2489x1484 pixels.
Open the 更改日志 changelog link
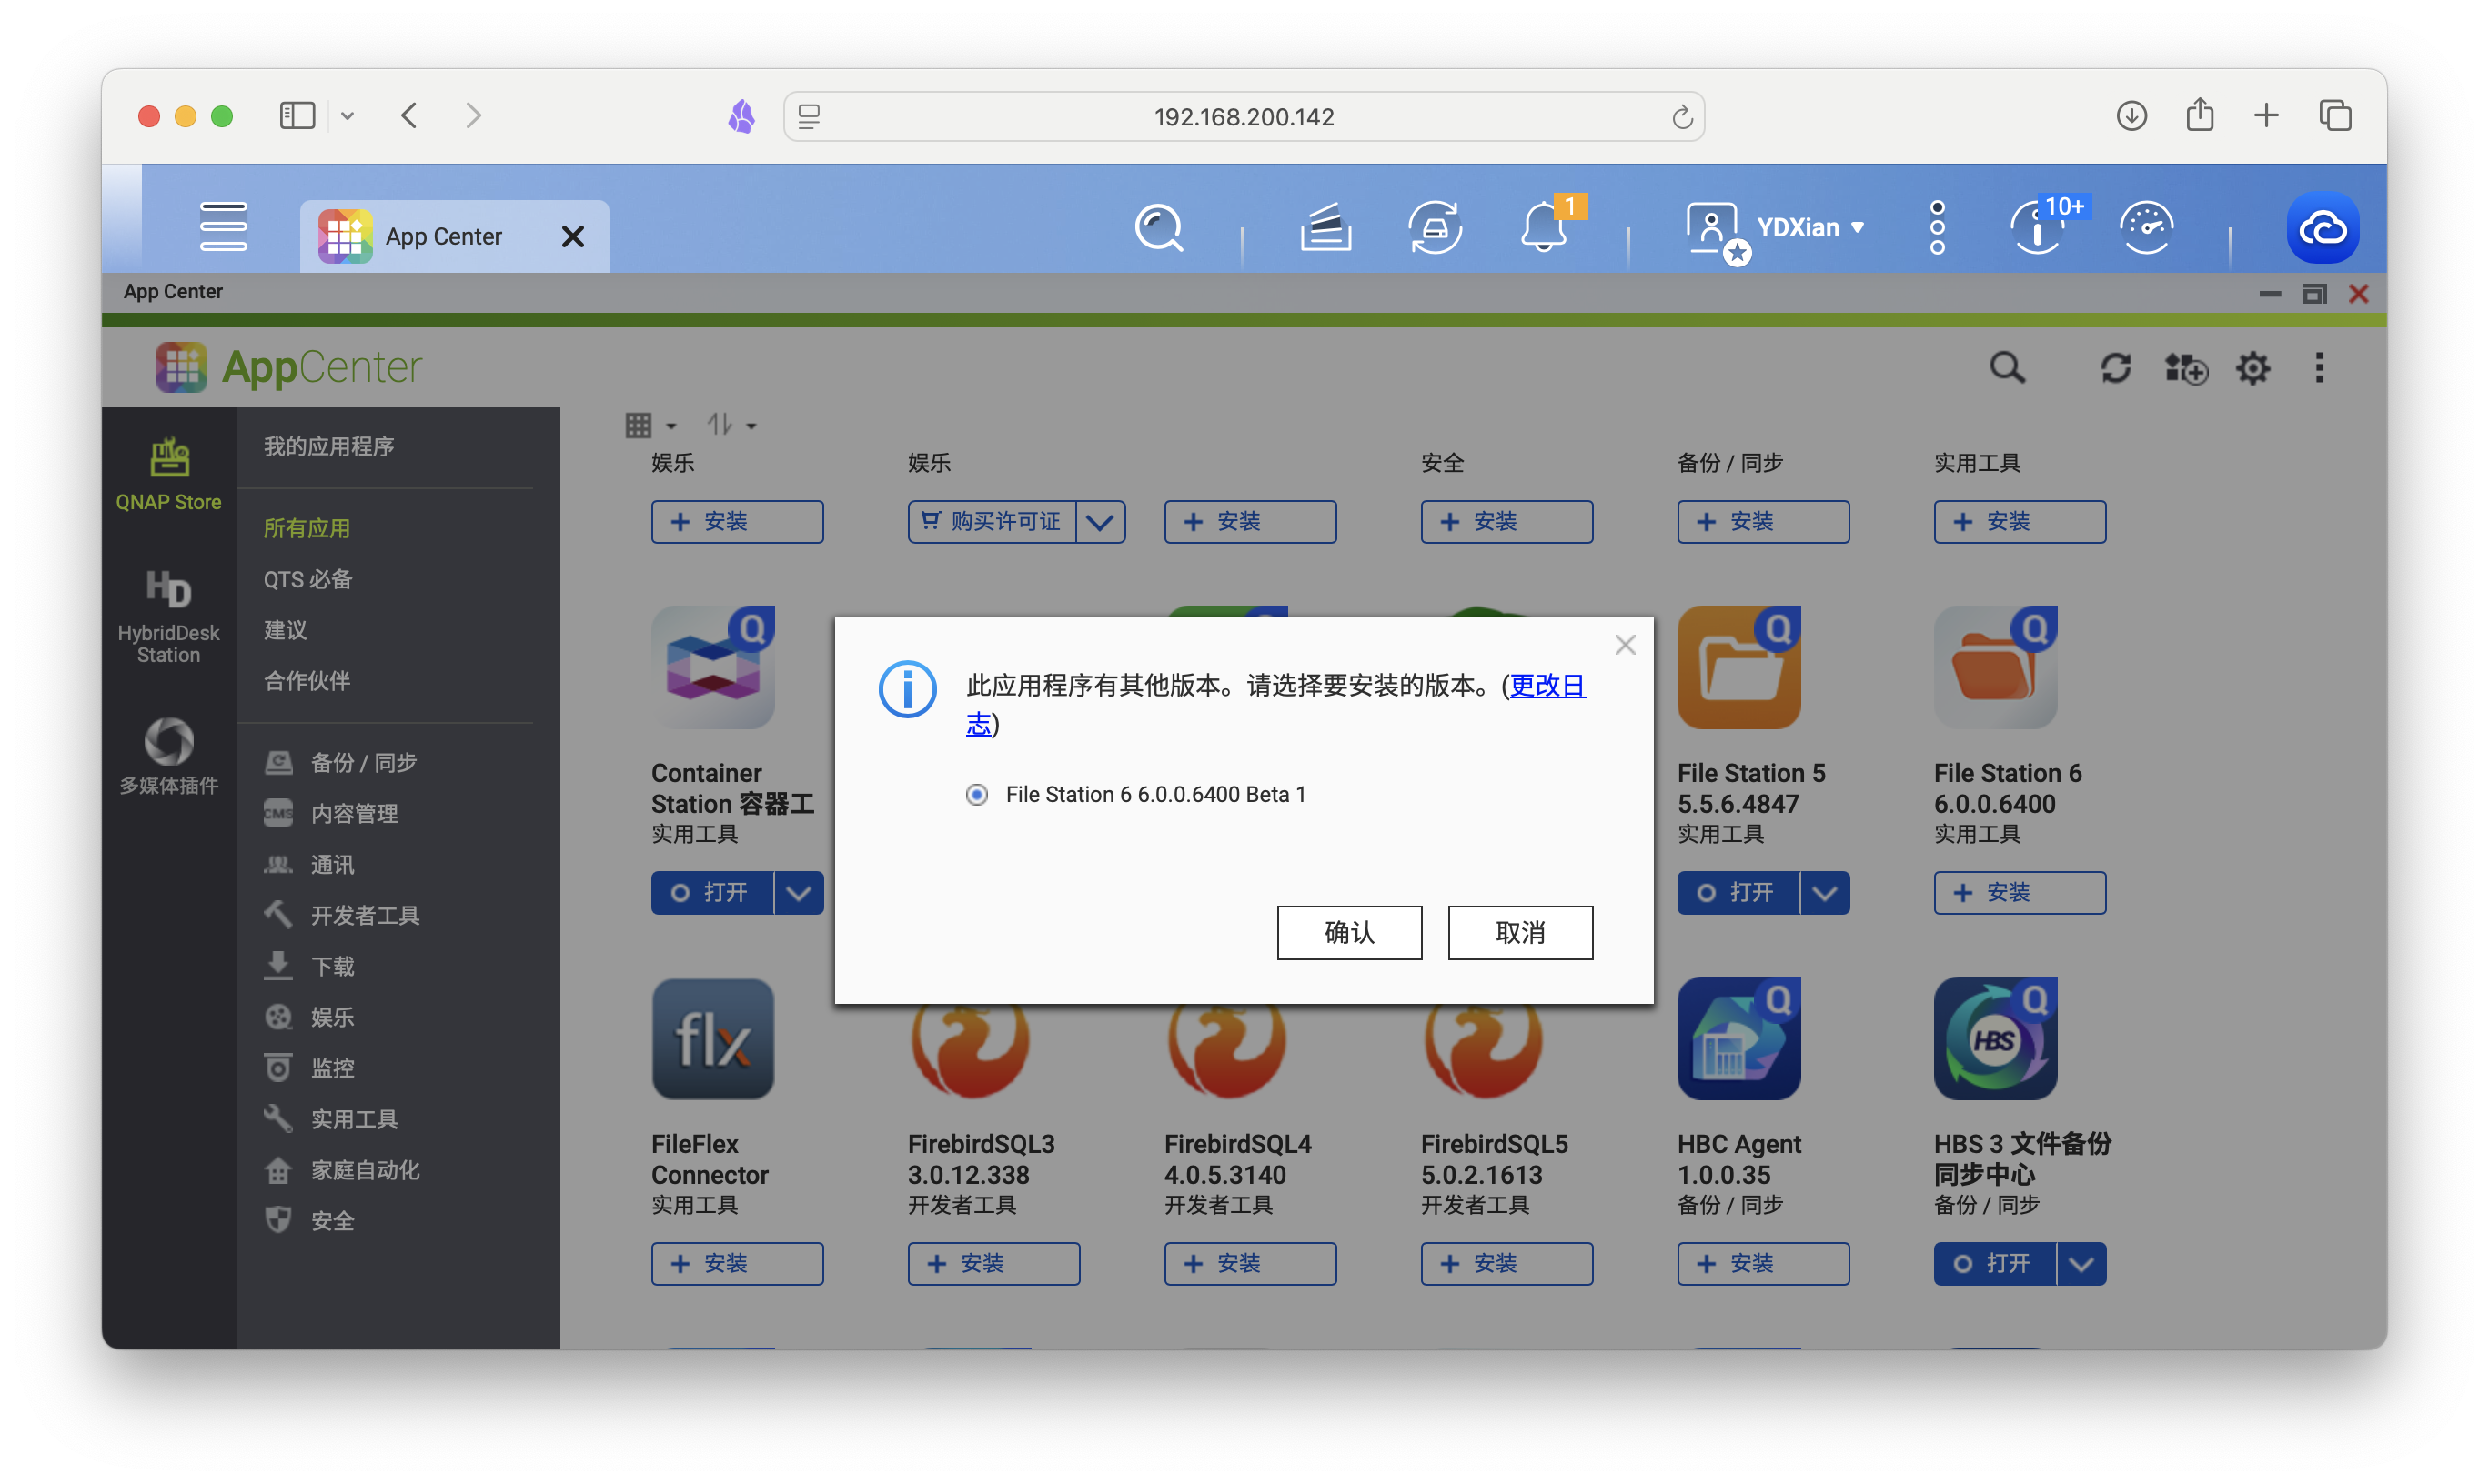pos(1547,686)
